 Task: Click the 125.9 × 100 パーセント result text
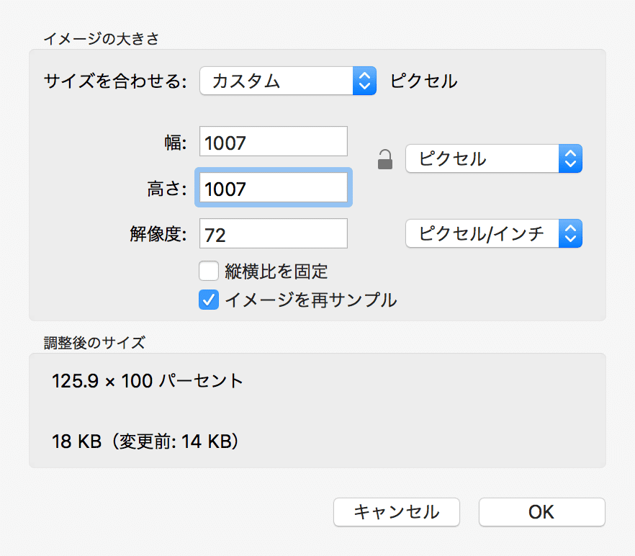point(148,381)
